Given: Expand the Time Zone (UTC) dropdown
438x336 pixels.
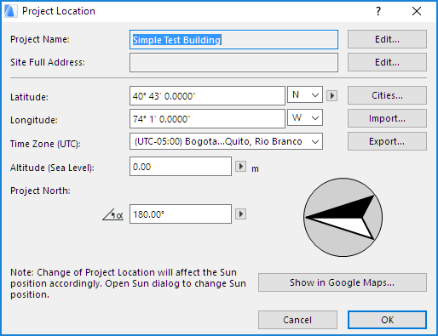Looking at the screenshot, I should 226,141.
